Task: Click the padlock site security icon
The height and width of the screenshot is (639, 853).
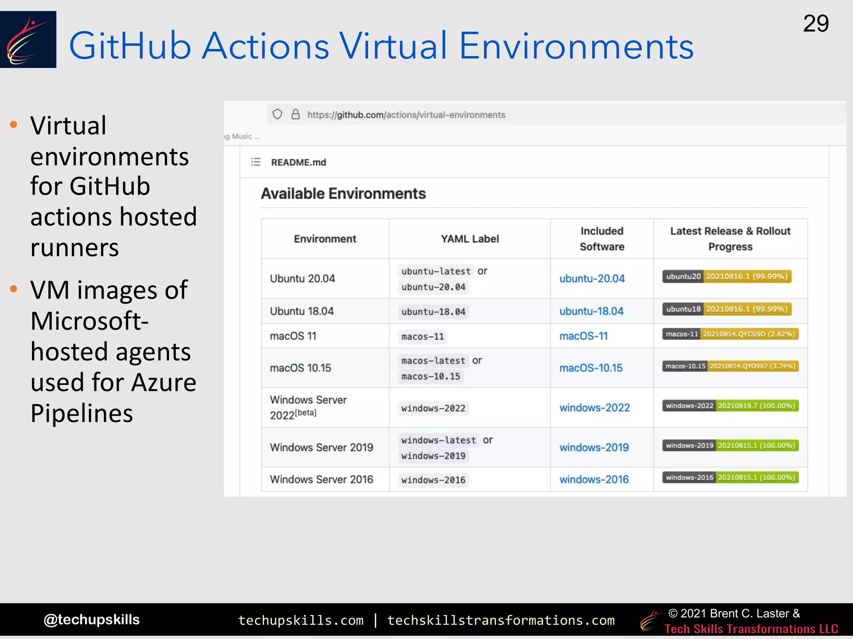Action: click(295, 114)
